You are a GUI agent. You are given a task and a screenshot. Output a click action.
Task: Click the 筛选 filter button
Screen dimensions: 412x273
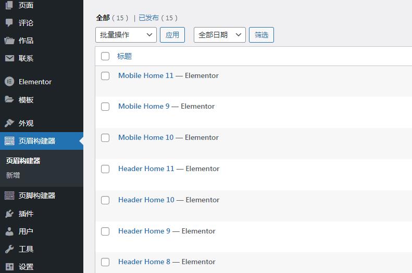click(x=261, y=35)
